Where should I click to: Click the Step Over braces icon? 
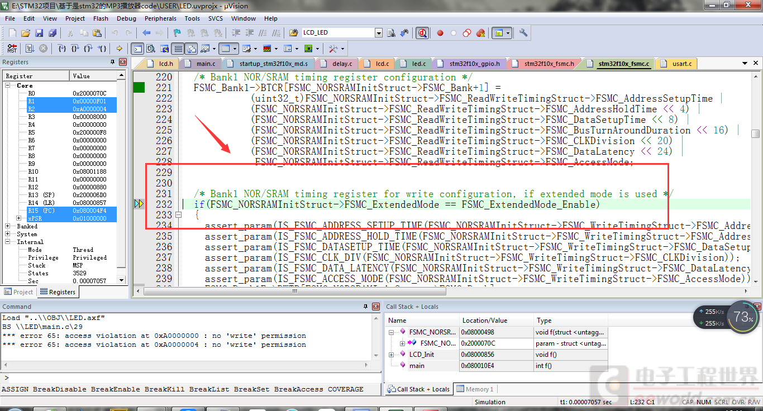tap(76, 49)
